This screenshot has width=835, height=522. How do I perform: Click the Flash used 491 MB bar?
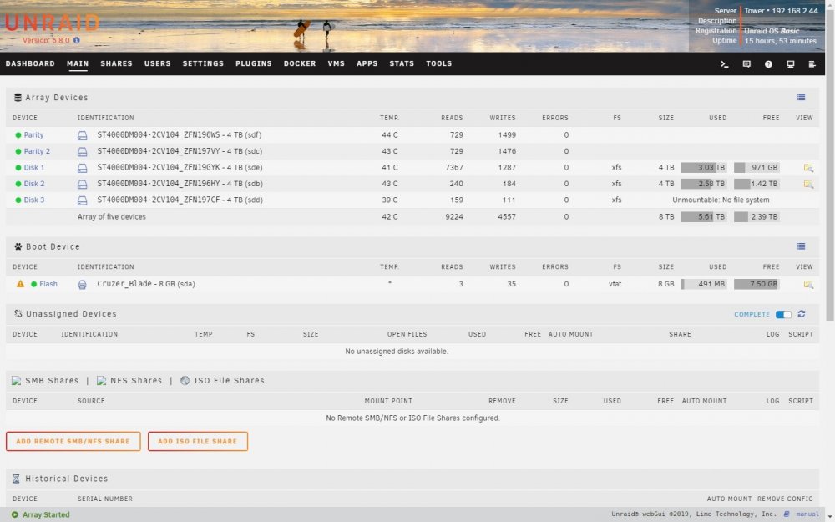coord(704,285)
